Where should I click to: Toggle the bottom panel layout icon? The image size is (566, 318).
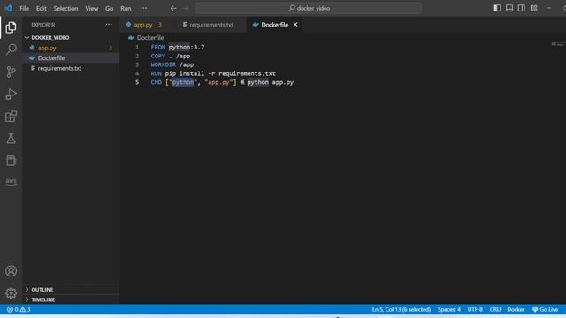pos(509,8)
